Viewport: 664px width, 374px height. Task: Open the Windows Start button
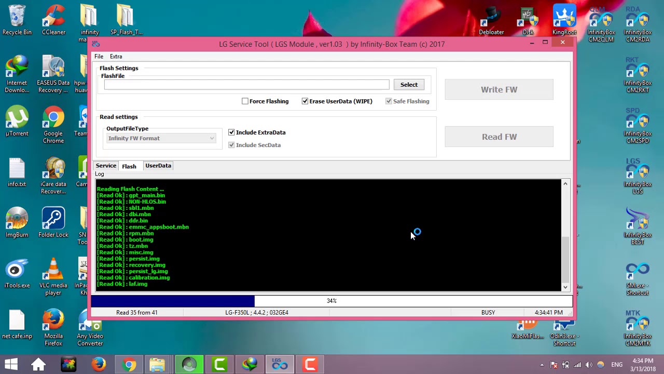point(11,364)
